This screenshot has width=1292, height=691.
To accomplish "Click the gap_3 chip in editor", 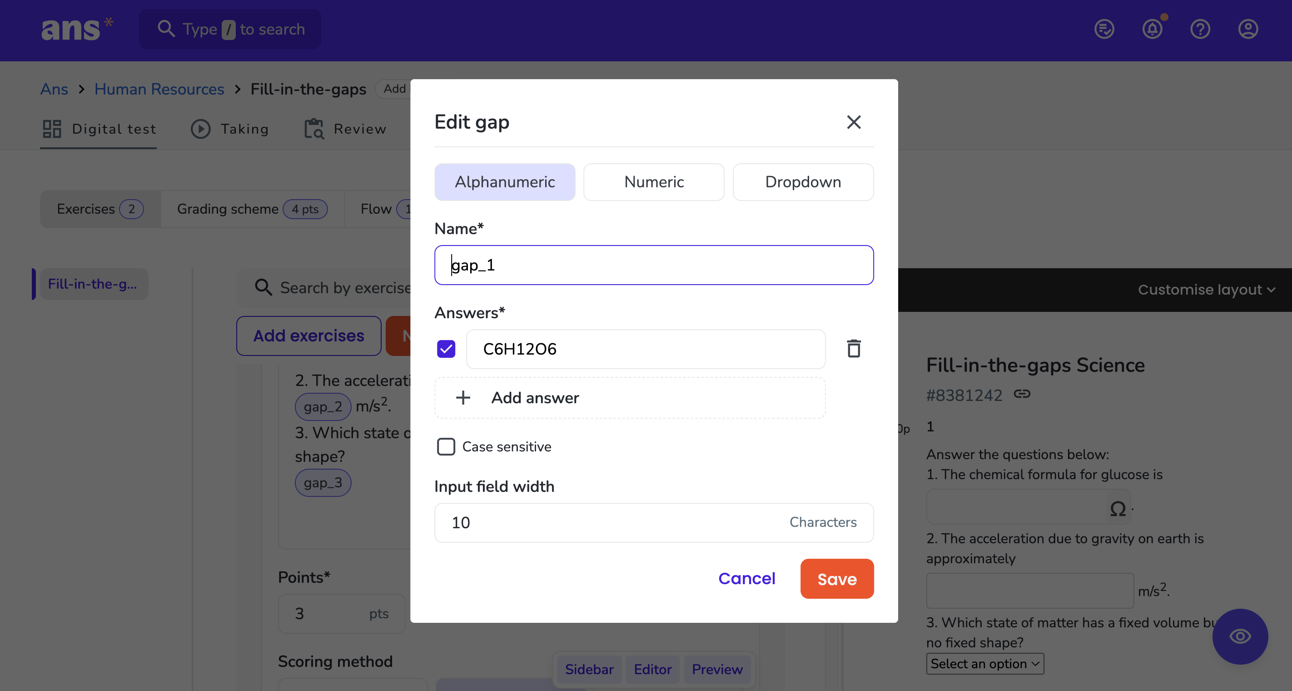I will pos(323,483).
